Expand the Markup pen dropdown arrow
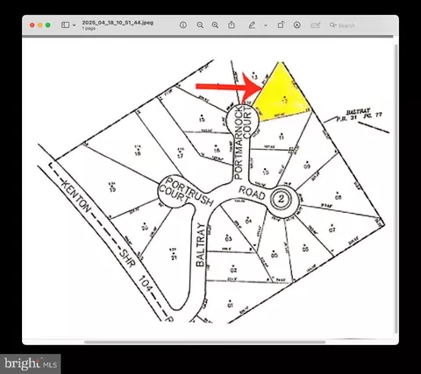This screenshot has width=421, height=374. pyautogui.click(x=266, y=25)
